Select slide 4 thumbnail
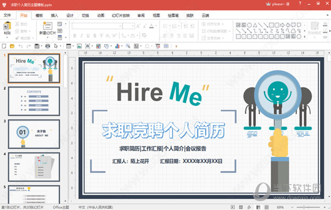Screen dimensions: 331x210 [34, 167]
